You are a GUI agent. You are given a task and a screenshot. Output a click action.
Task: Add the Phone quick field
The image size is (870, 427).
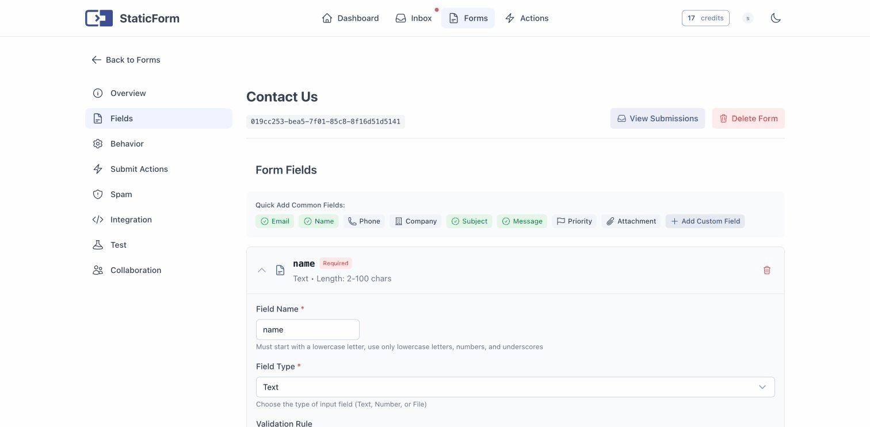tap(364, 221)
